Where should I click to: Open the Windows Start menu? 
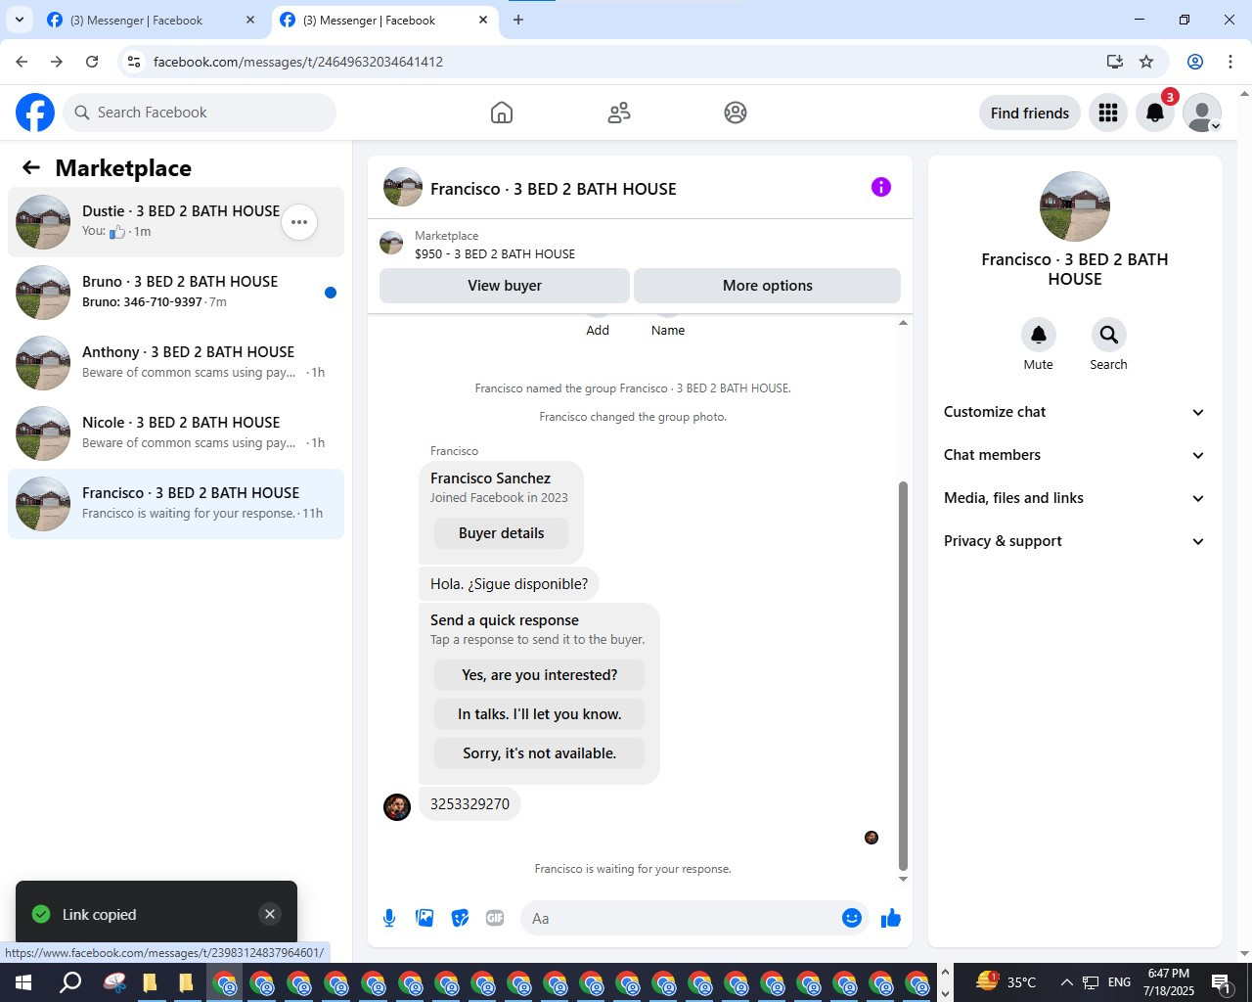click(x=23, y=982)
